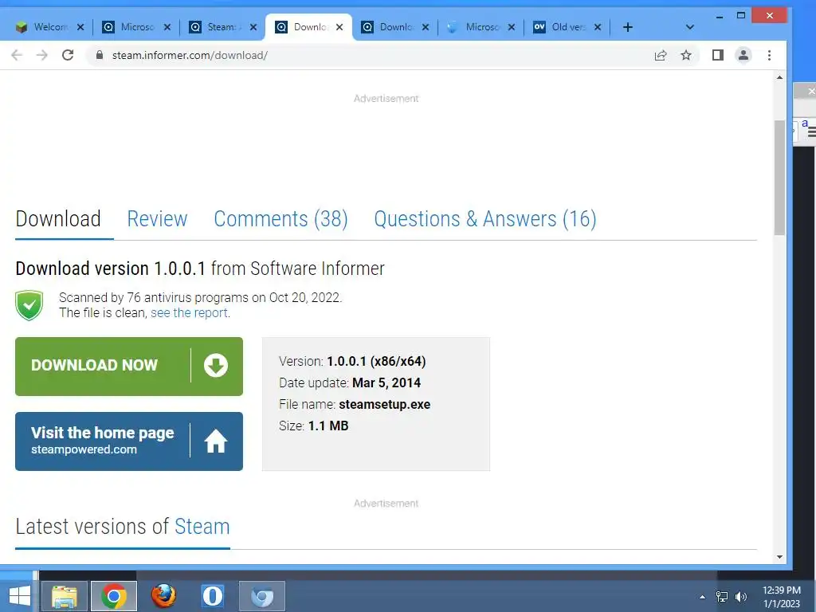Open the Chromium taskbar icon

click(x=262, y=596)
